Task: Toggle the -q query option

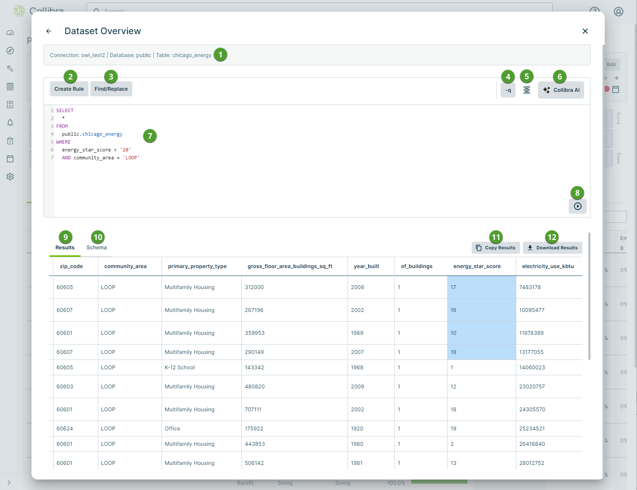Action: click(508, 90)
